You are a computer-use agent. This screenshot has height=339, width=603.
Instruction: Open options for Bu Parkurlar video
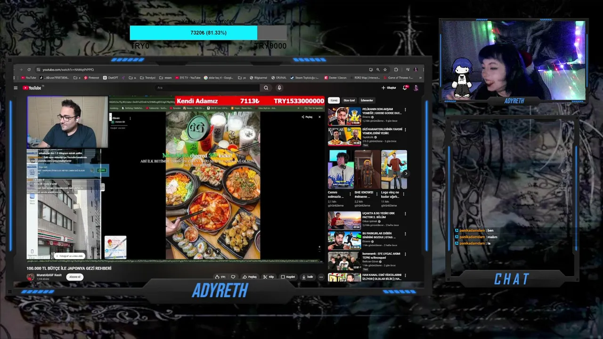405,234
